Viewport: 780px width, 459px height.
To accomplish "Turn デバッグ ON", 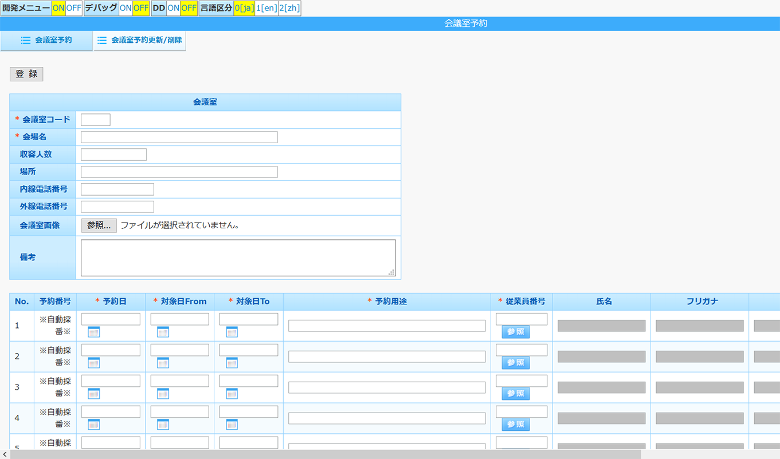I will coord(126,8).
